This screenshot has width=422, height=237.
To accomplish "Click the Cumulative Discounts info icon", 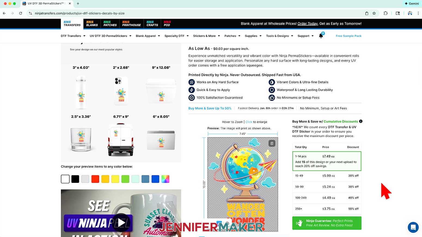I will (x=361, y=121).
